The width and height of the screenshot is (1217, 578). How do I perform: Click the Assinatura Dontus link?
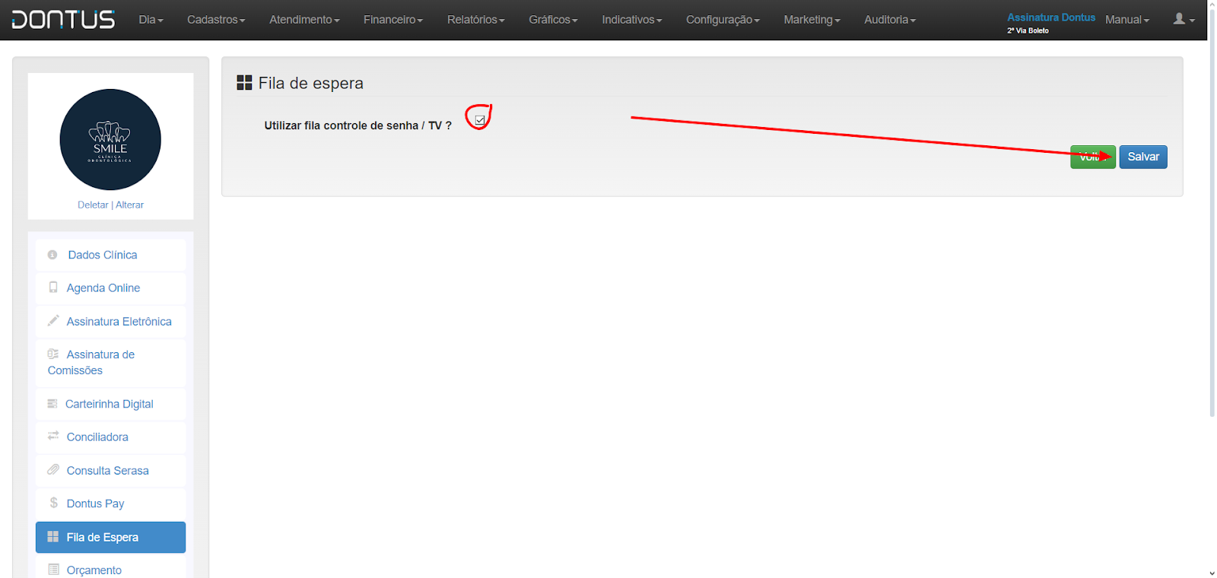(x=1051, y=17)
